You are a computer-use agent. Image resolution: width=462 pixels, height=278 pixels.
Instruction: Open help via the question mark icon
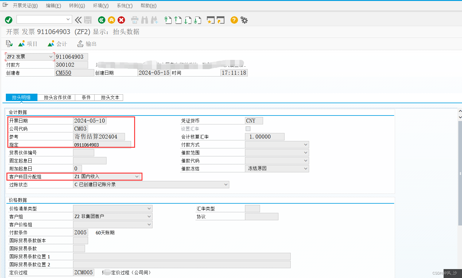(234, 20)
